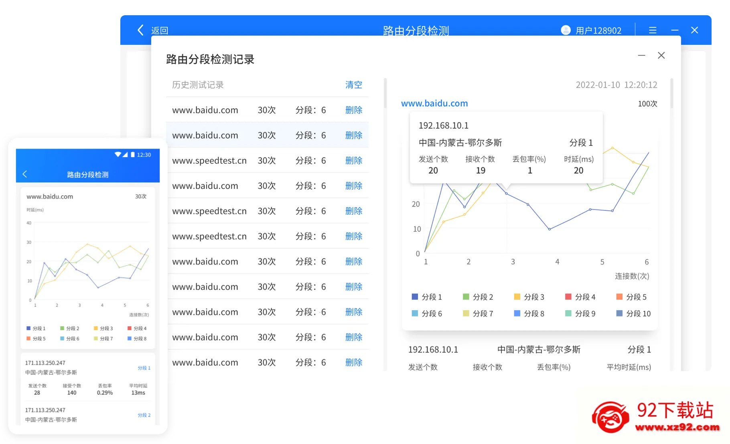Toggle 分段 4 legend in desktop chart
Screen dimensions: 730x444
580,297
